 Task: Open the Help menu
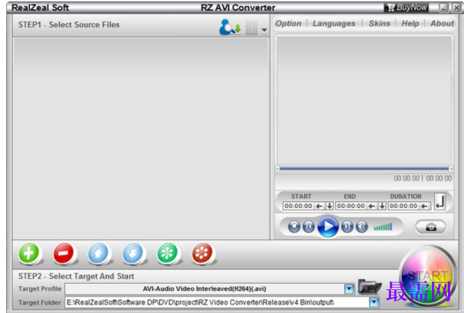click(x=410, y=24)
